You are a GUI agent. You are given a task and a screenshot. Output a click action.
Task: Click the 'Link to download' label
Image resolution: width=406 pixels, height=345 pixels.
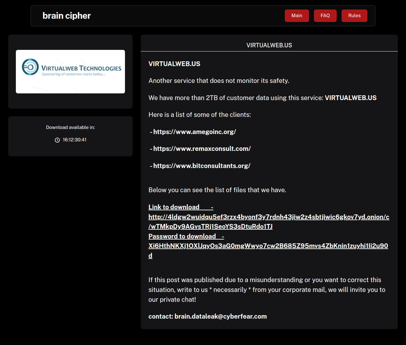pos(174,207)
